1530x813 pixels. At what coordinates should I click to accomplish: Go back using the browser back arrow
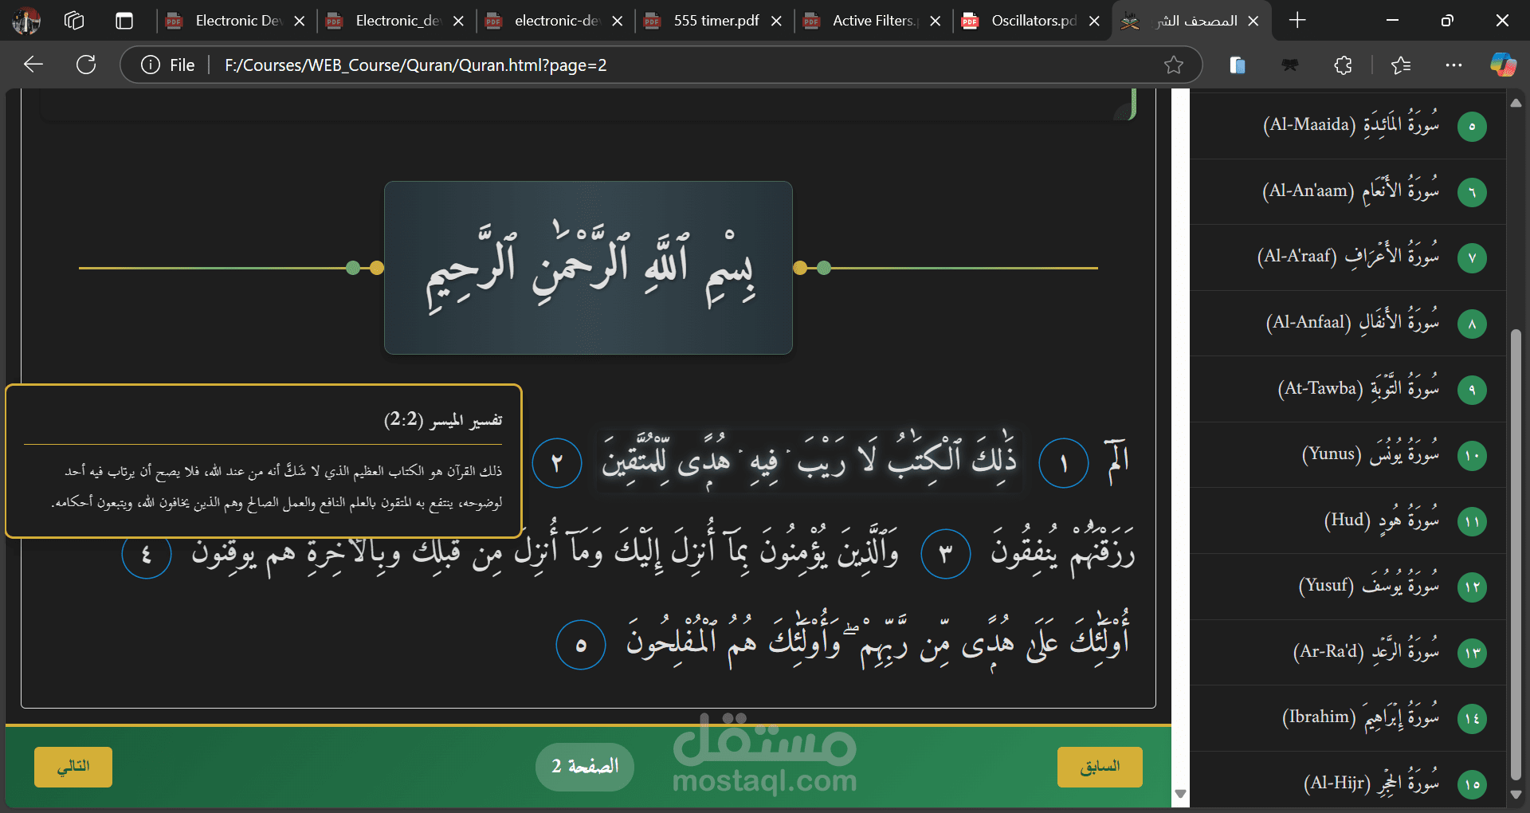click(33, 65)
